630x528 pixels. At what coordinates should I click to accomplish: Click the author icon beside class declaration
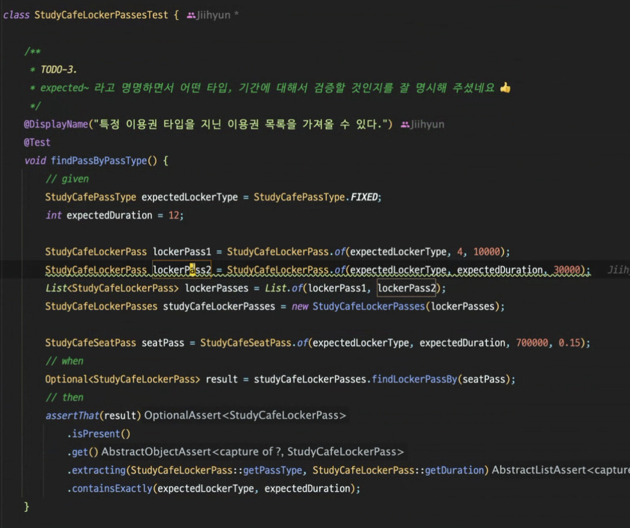[191, 16]
